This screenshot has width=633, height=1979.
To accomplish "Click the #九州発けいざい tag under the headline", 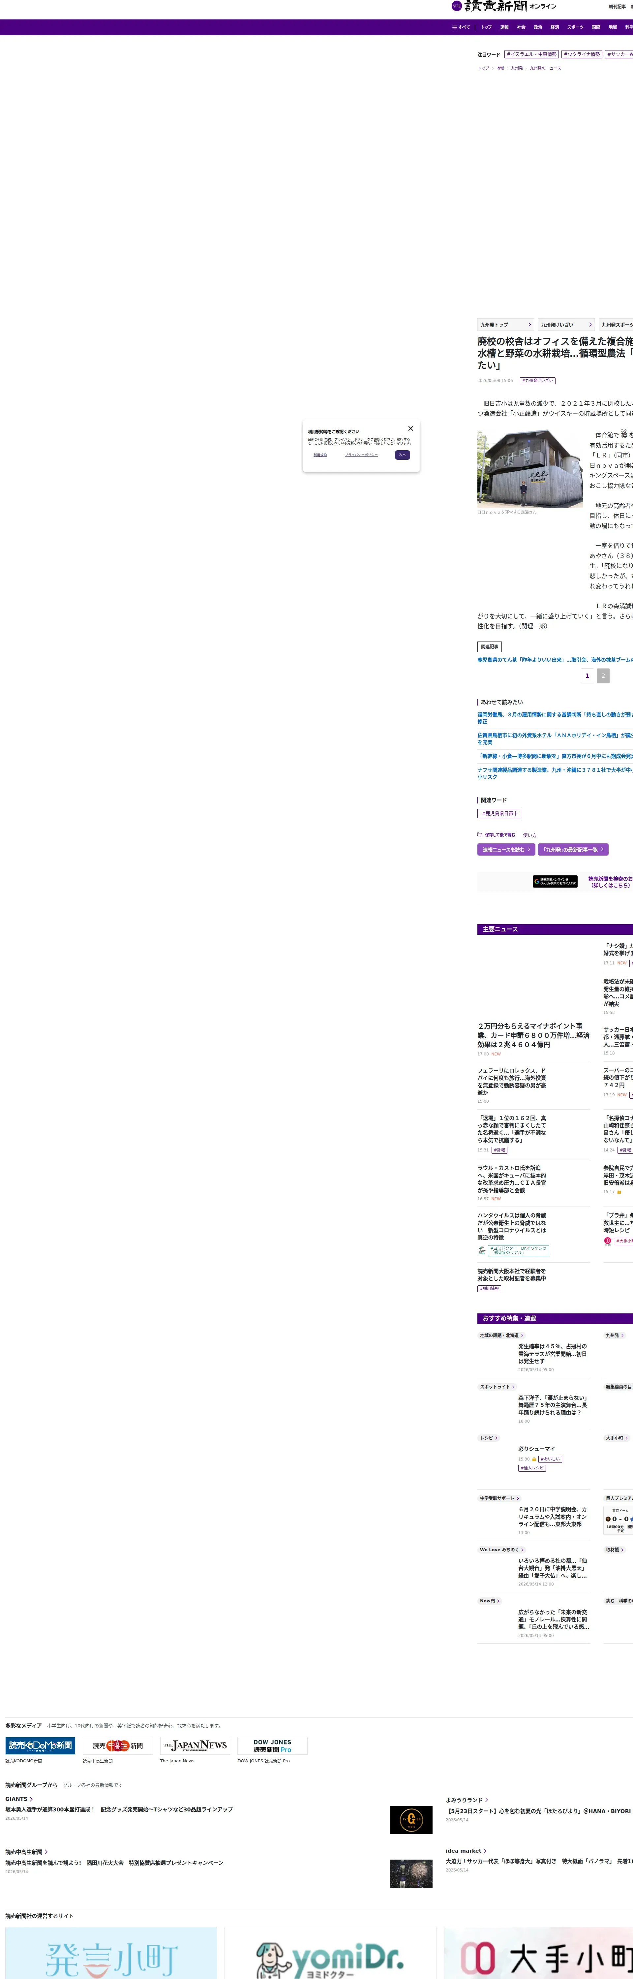I will (x=538, y=380).
